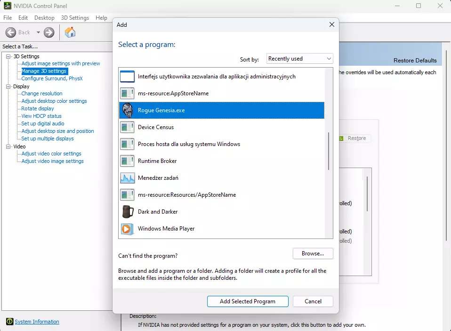Select Adjust video color settings
Screen dimensions: 451x331
tap(51, 154)
